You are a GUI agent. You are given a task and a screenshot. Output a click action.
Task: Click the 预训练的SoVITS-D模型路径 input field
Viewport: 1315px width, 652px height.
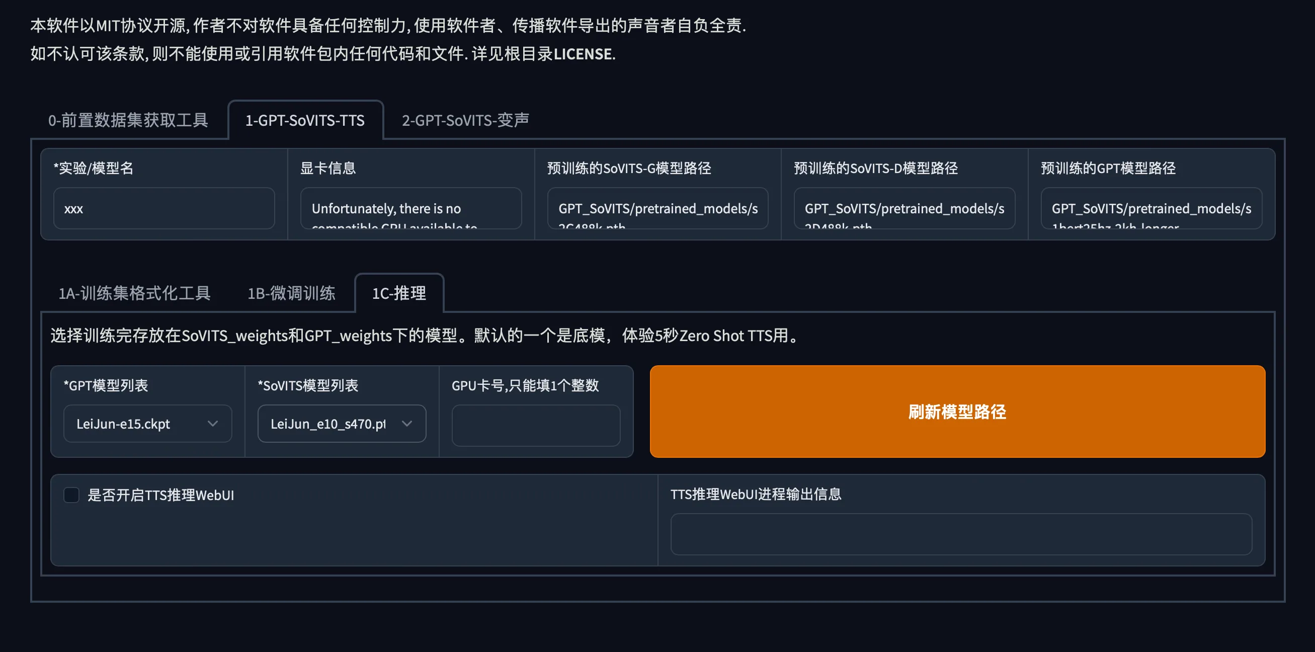point(904,208)
